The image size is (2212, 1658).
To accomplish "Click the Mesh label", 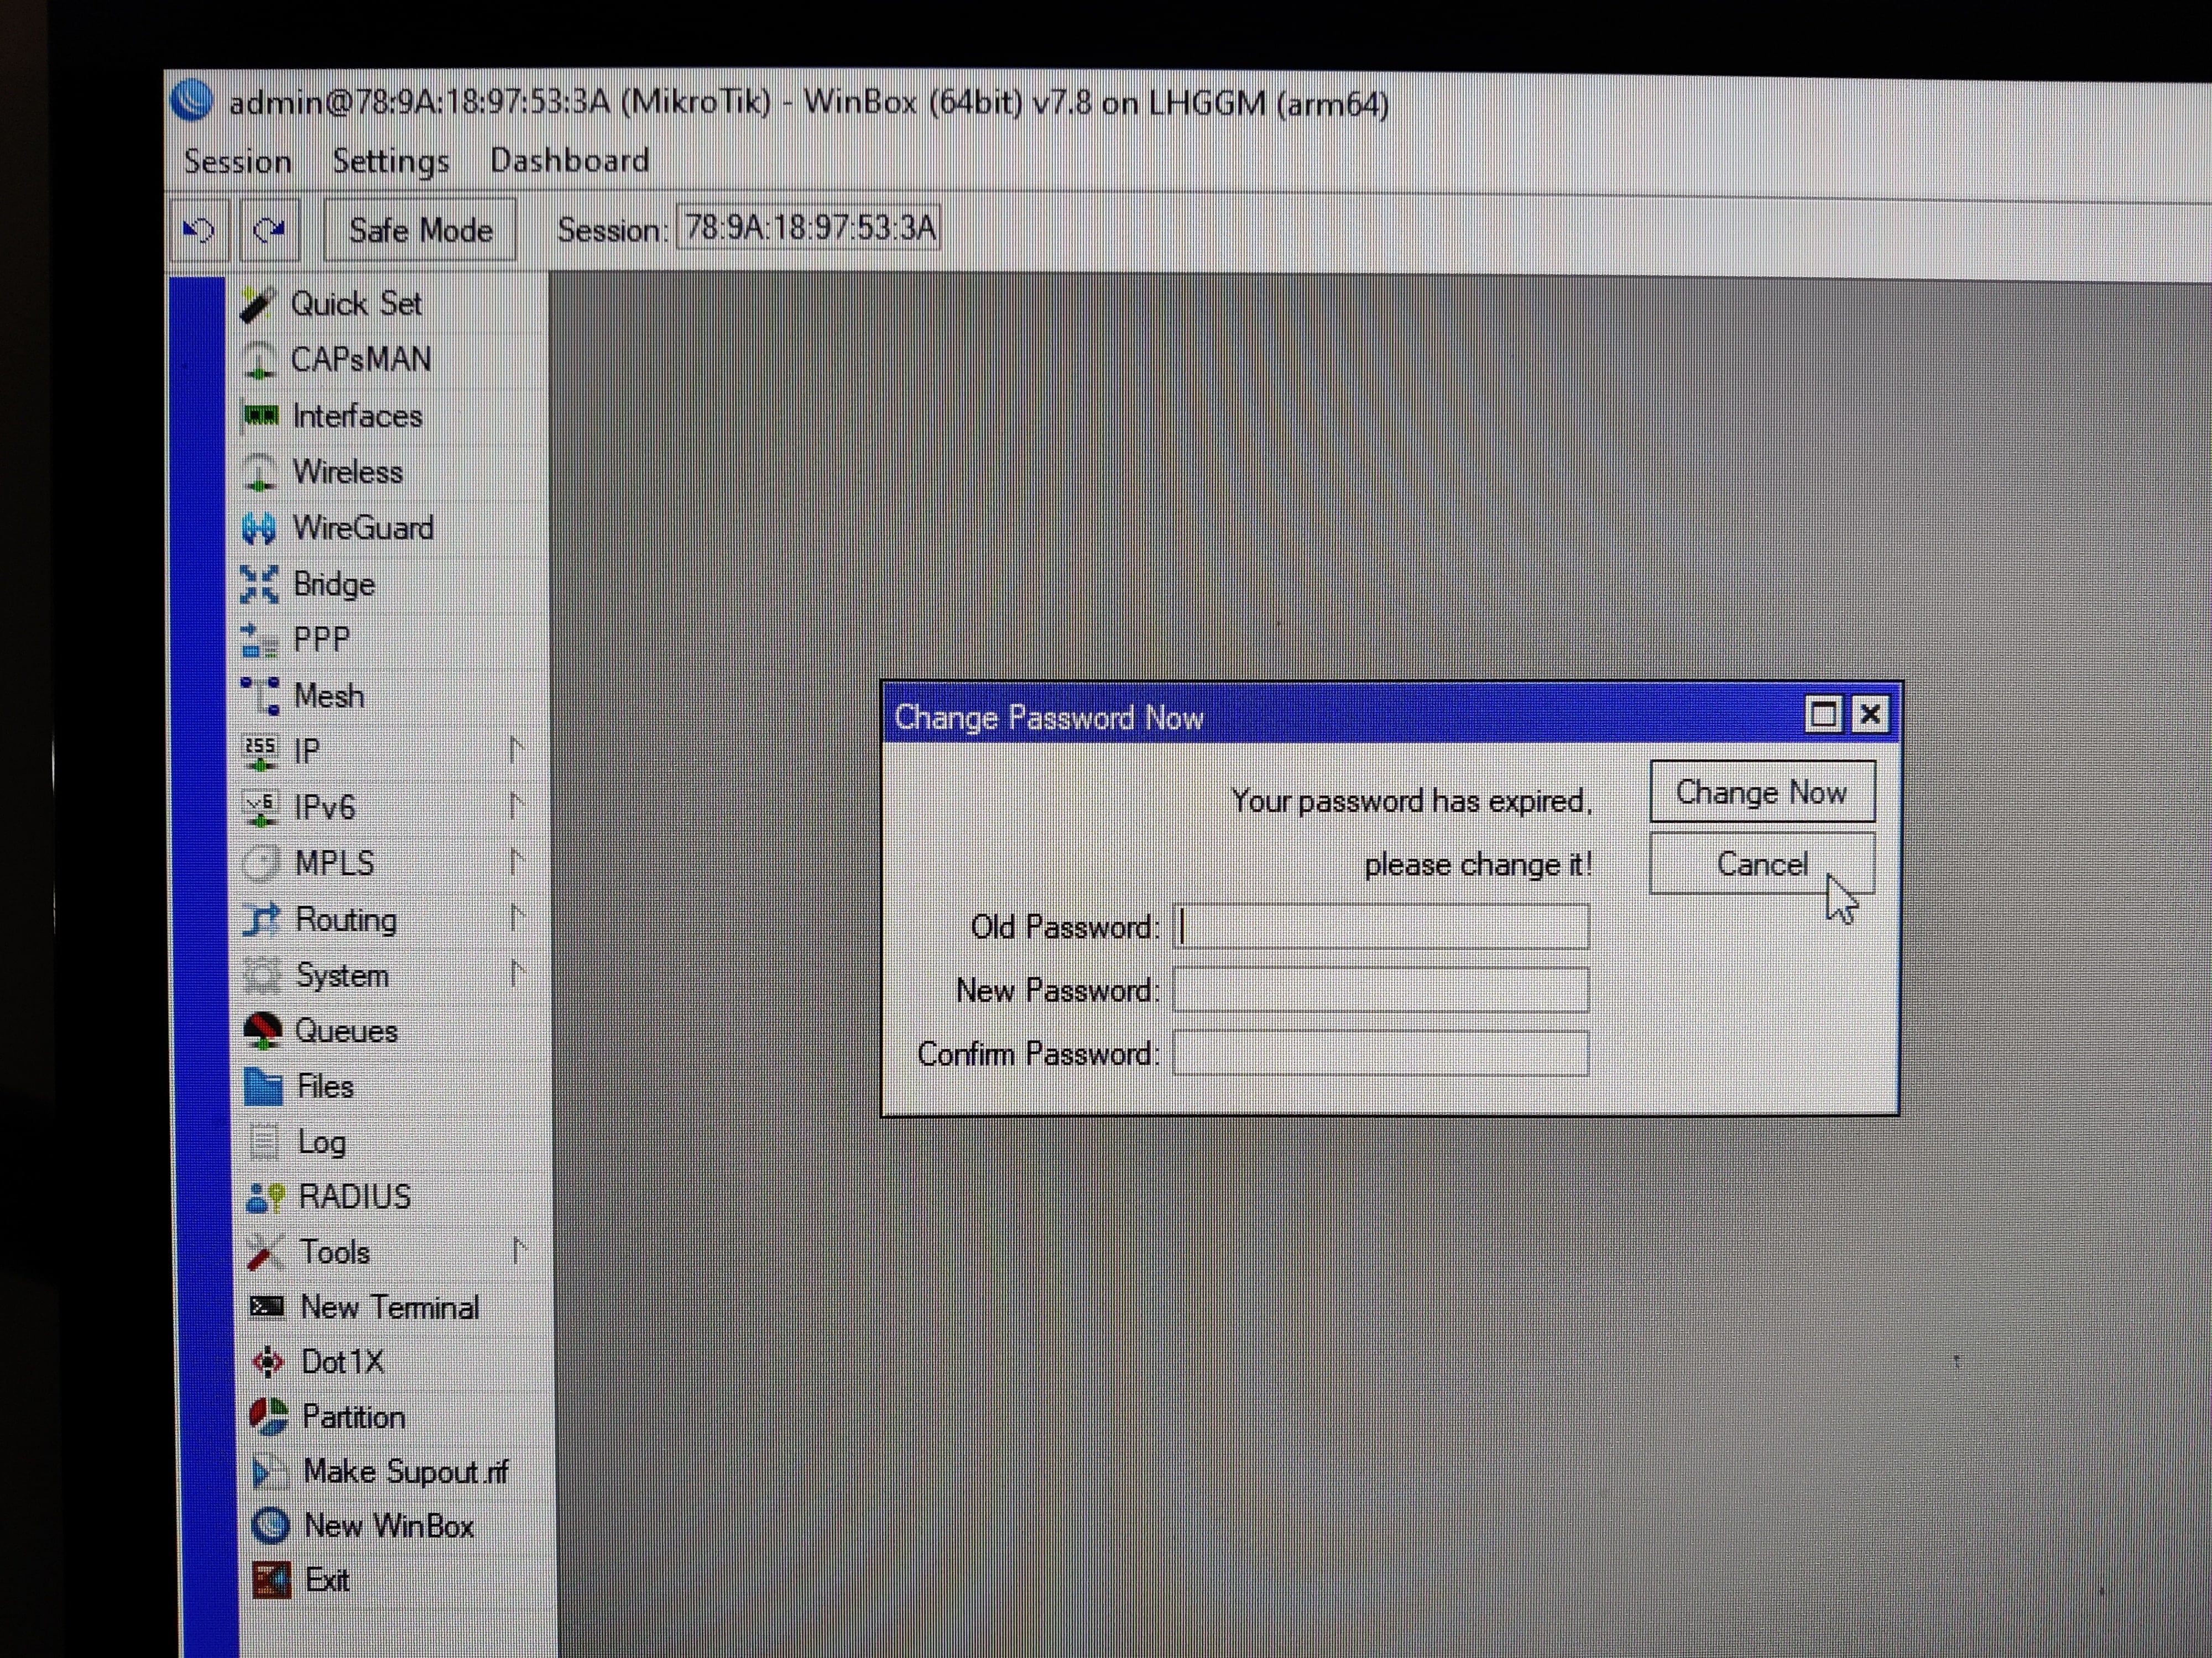I will coord(329,696).
